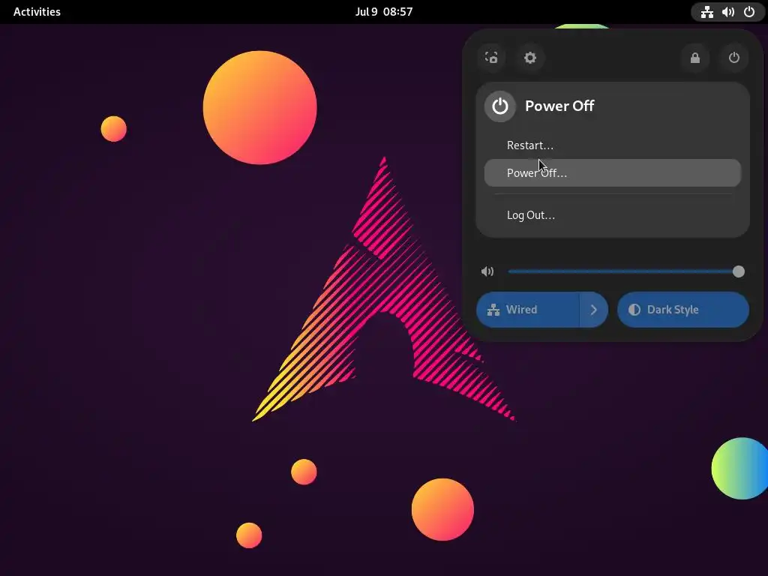768x576 pixels.
Task: Open Activities overview
Action: coord(37,12)
